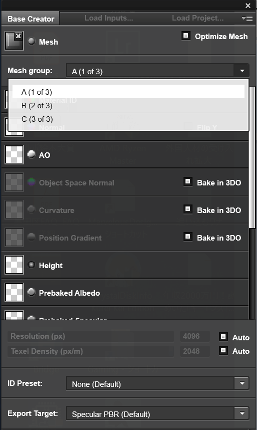
Task: Toggle Auto checkbox for Resolution
Action: tap(223, 337)
